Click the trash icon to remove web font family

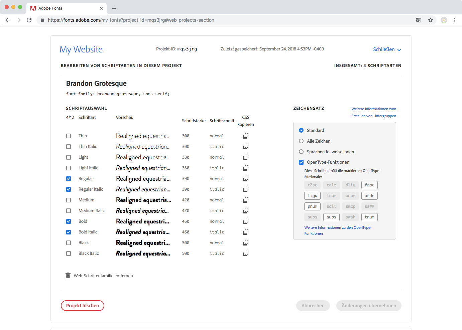(x=68, y=276)
